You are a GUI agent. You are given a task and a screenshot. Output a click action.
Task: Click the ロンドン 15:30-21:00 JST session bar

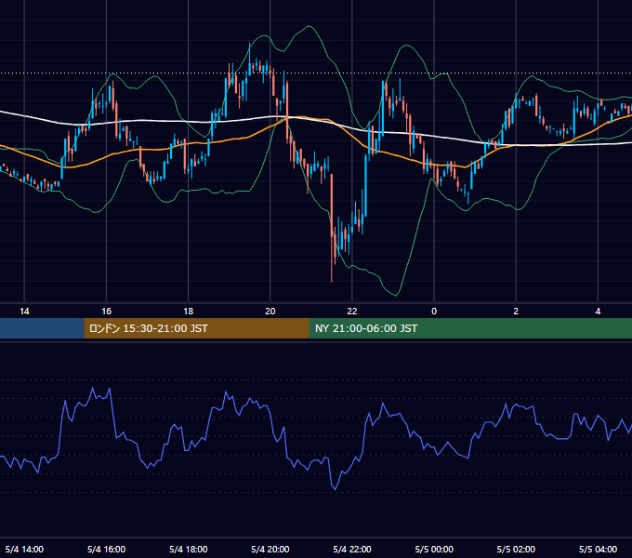[196, 328]
